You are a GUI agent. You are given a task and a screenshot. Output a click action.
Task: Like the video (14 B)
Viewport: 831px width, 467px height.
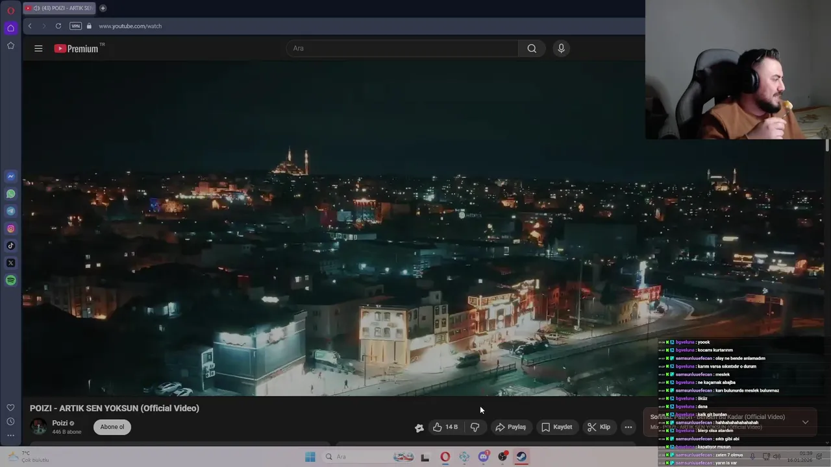point(445,427)
